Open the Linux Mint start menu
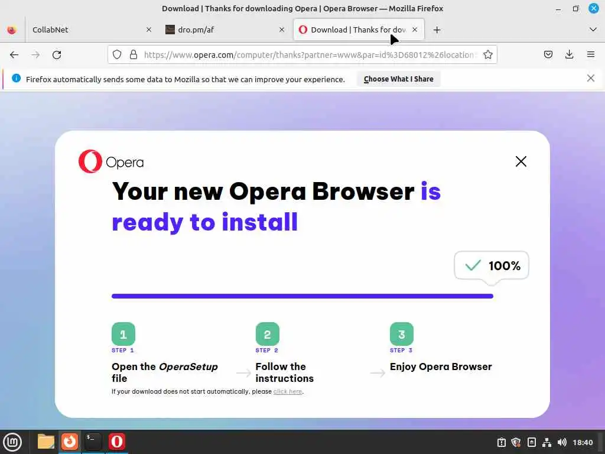 click(13, 442)
